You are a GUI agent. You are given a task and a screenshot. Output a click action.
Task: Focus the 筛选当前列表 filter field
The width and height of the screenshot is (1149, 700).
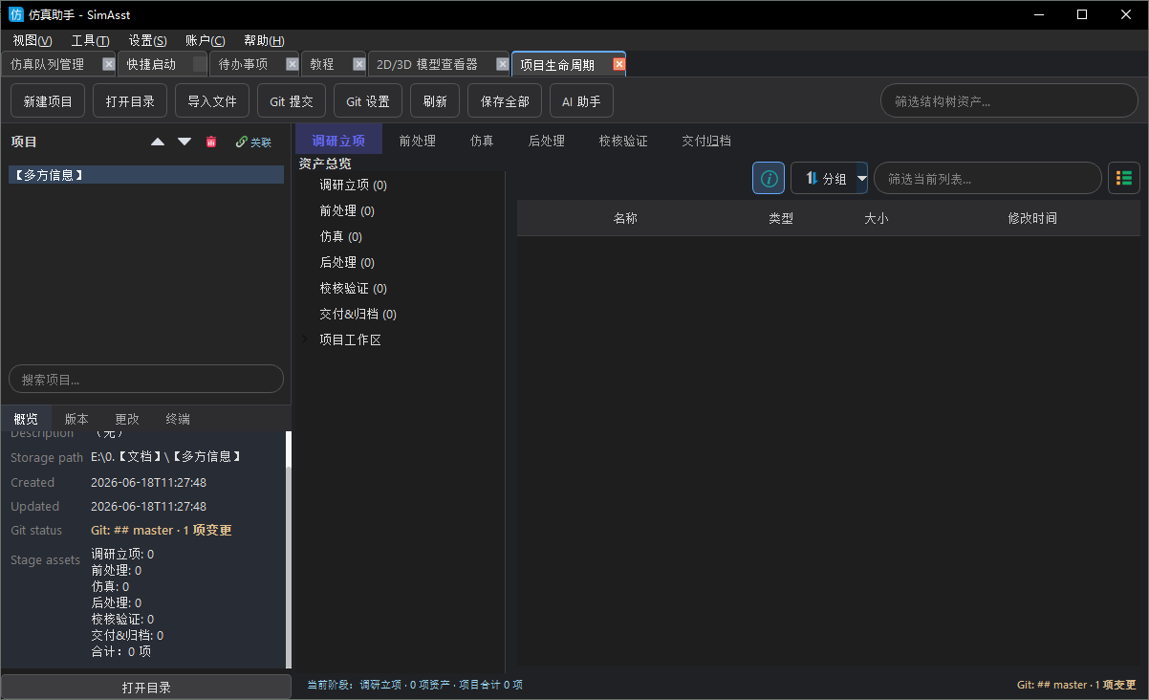987,178
